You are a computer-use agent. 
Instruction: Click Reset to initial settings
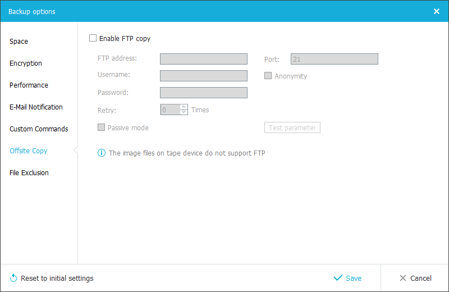click(x=57, y=278)
